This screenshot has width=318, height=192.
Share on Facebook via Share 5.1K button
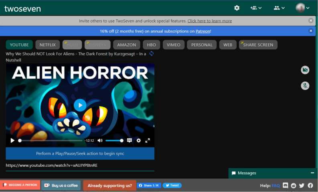[149, 185]
